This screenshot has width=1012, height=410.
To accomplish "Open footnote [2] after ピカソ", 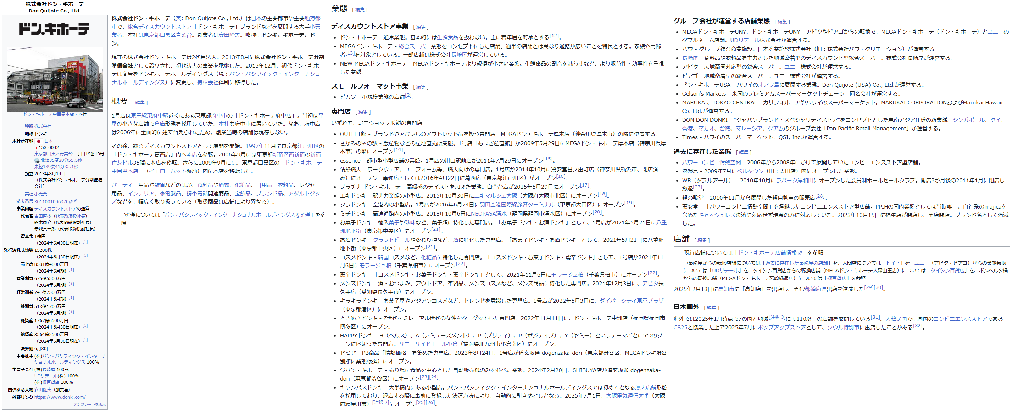I will [x=408, y=95].
